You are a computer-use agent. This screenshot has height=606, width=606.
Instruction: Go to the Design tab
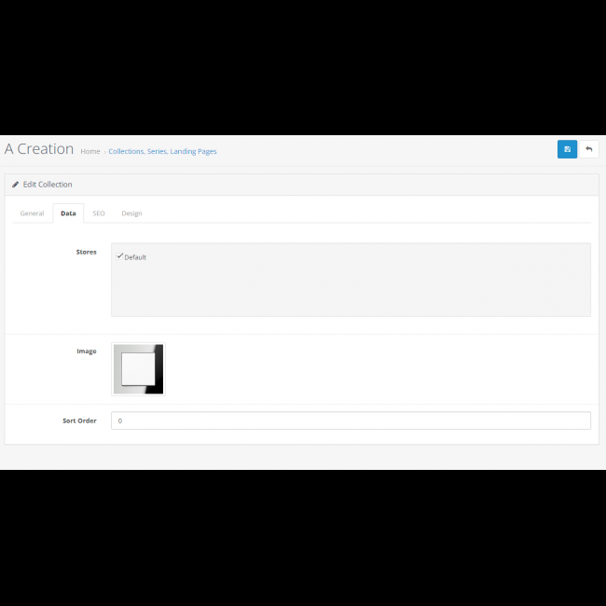pos(131,213)
